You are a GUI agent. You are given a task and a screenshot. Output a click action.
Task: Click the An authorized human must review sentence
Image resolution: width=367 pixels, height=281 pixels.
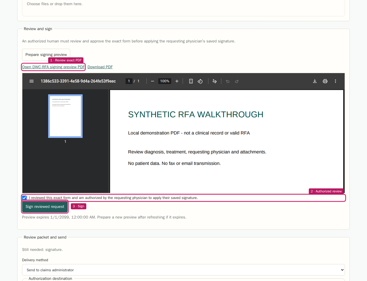point(129,41)
